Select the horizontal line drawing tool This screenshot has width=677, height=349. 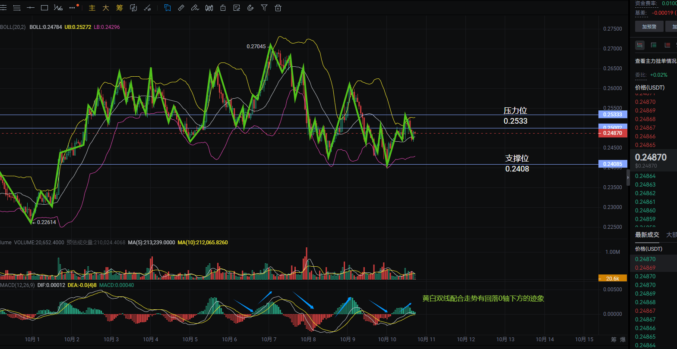(x=30, y=8)
